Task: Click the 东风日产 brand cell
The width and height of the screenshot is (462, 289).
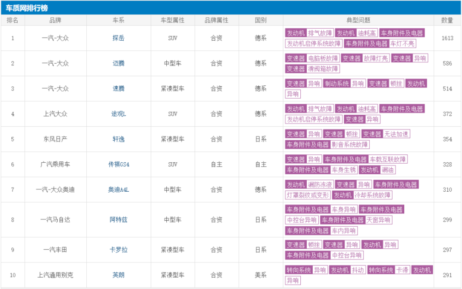Action: pos(55,139)
